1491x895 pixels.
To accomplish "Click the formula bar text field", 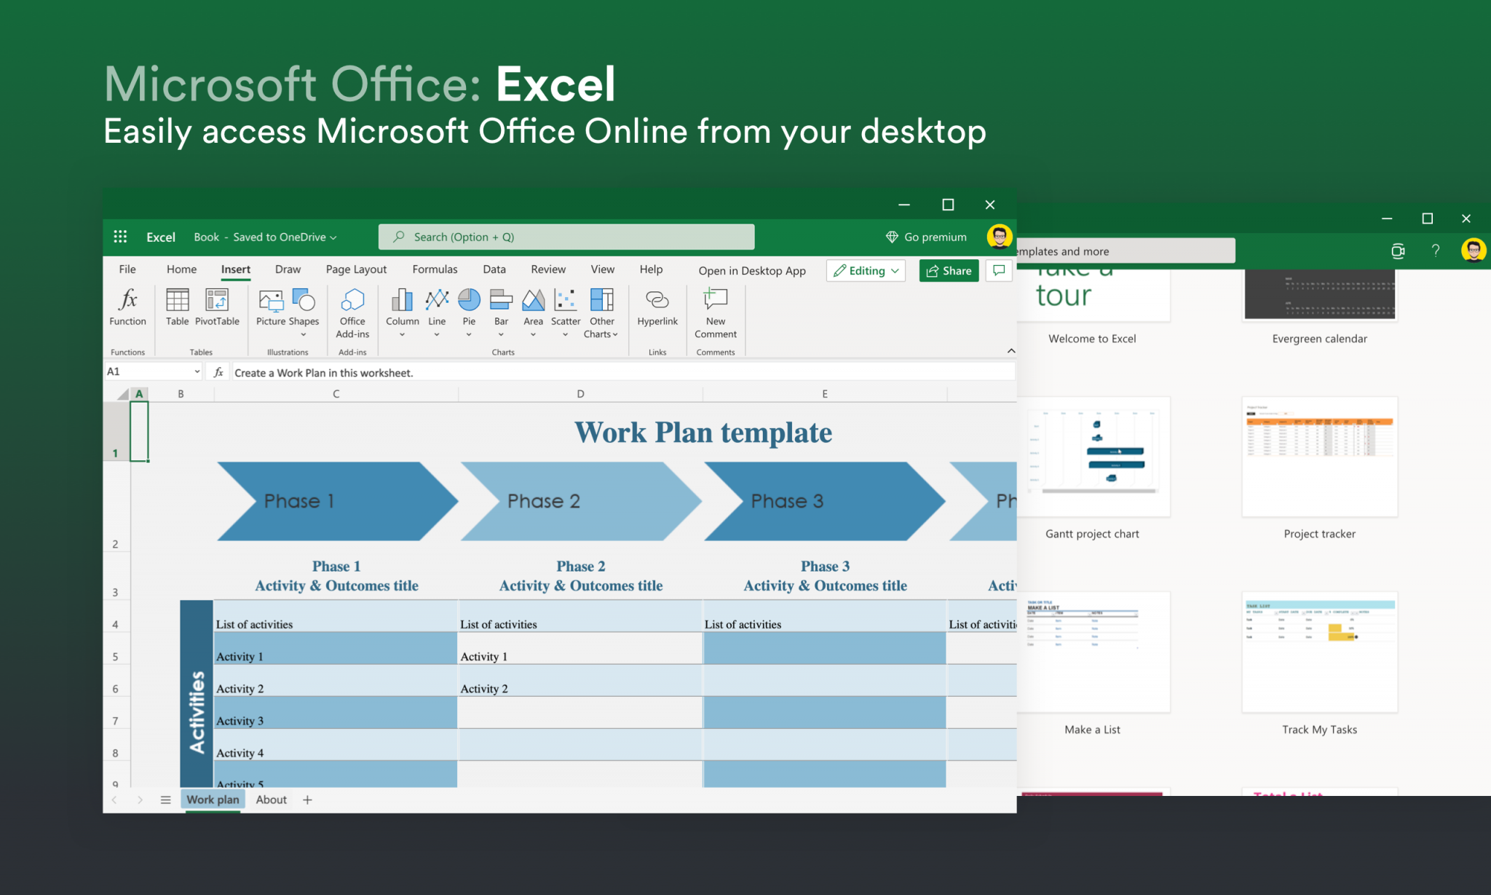I will click(x=624, y=372).
